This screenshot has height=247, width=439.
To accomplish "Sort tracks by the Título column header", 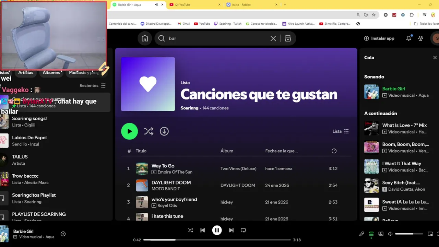I will 141,151.
